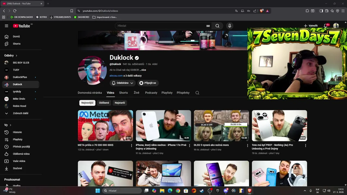The image size is (347, 195).
Task: Go to YouTube home via the logo
Action: (x=21, y=26)
